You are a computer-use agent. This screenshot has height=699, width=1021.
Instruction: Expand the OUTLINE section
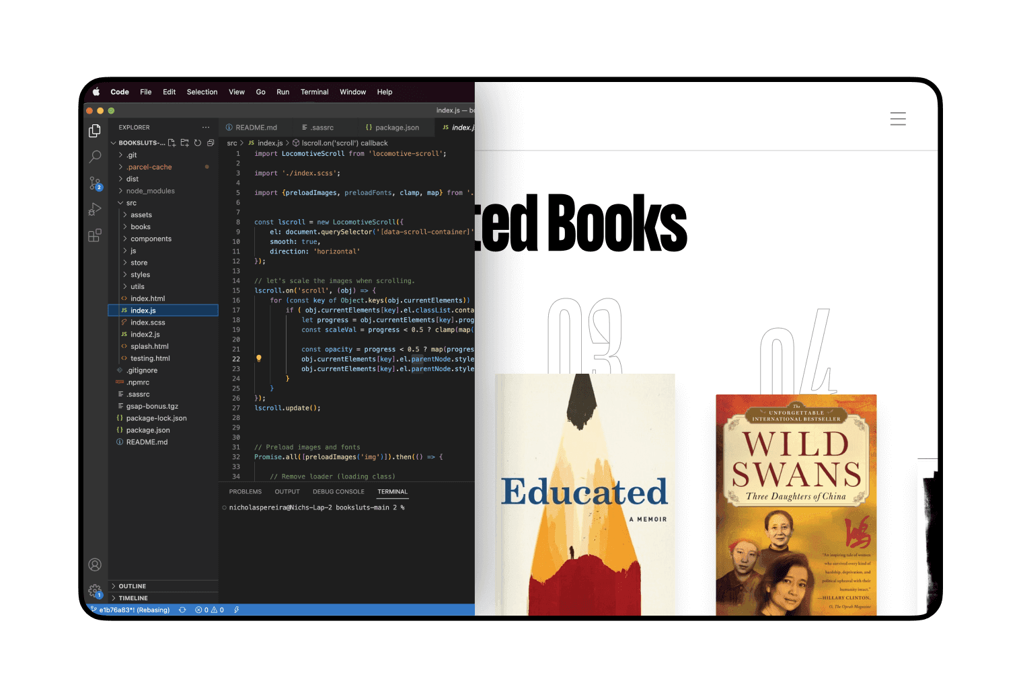(x=163, y=586)
